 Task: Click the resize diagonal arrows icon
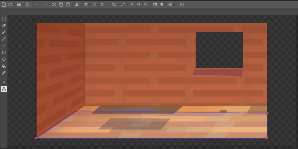coord(123,4)
